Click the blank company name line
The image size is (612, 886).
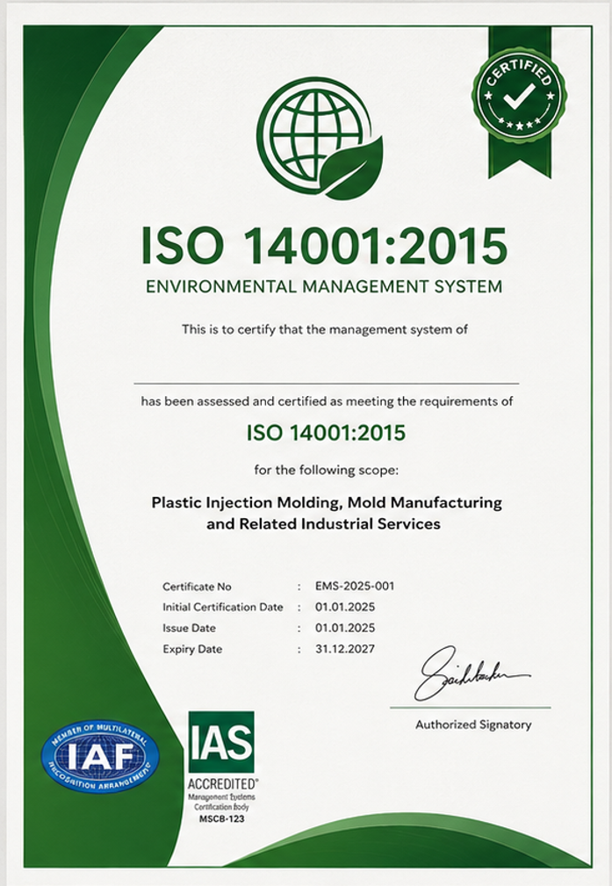point(326,384)
